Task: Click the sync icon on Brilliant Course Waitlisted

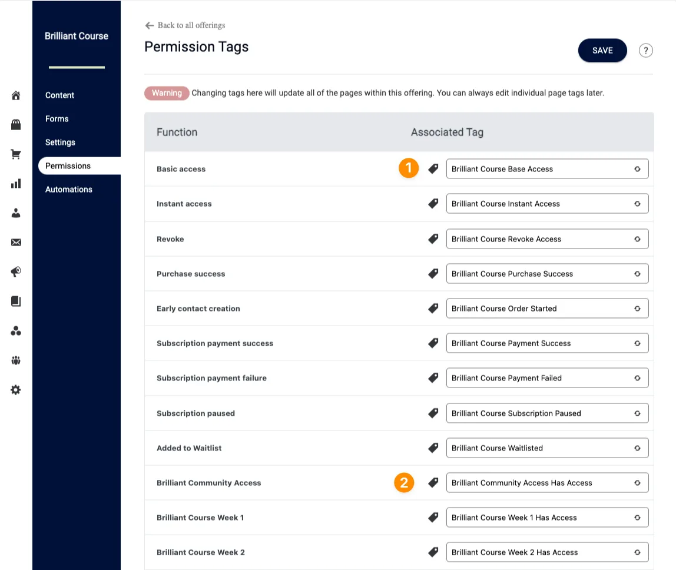Action: click(637, 448)
